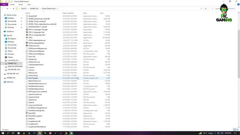Click the Local Disk (C:) drive icon
Viewport: 240px width, 135px height.
pos(6,60)
